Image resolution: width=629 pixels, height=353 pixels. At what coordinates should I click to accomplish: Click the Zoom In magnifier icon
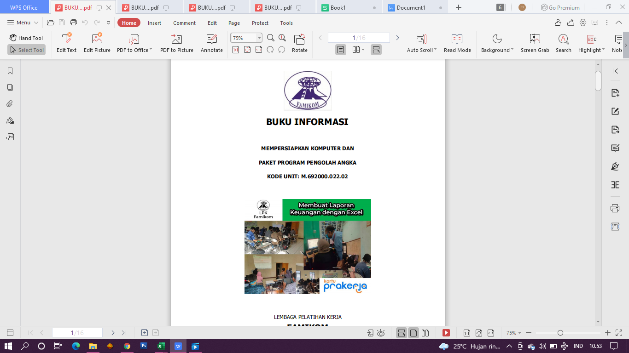pos(282,38)
